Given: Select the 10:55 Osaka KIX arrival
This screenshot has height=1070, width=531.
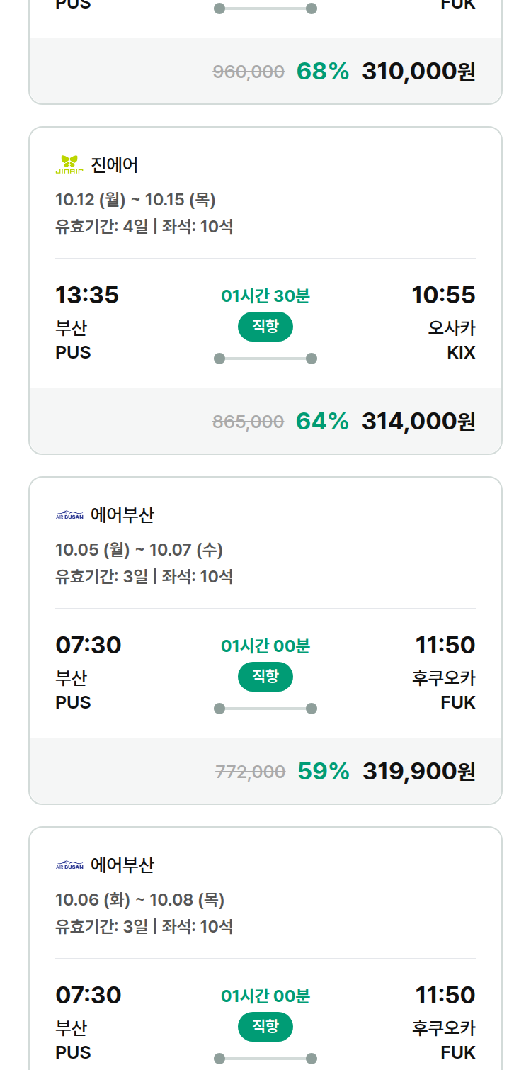Looking at the screenshot, I should click(x=443, y=295).
